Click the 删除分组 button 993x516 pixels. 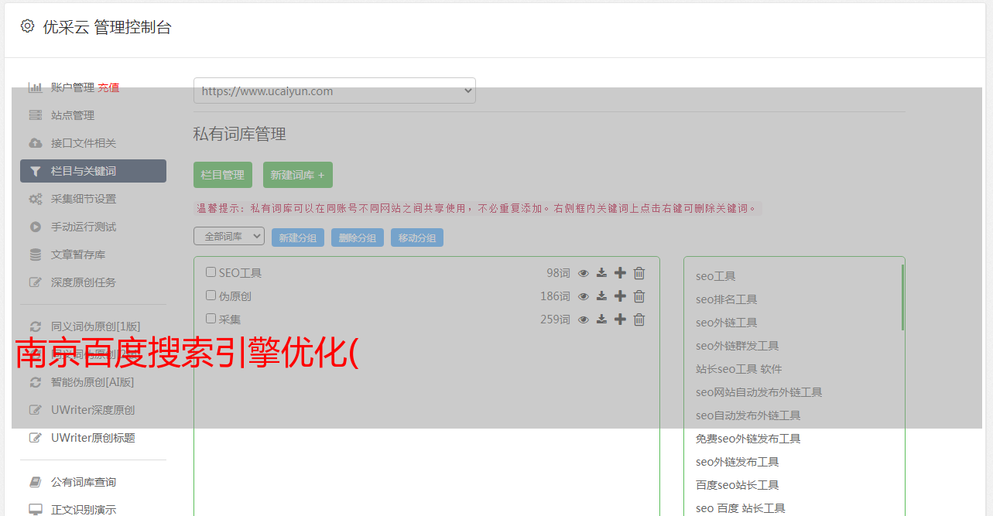pos(358,238)
